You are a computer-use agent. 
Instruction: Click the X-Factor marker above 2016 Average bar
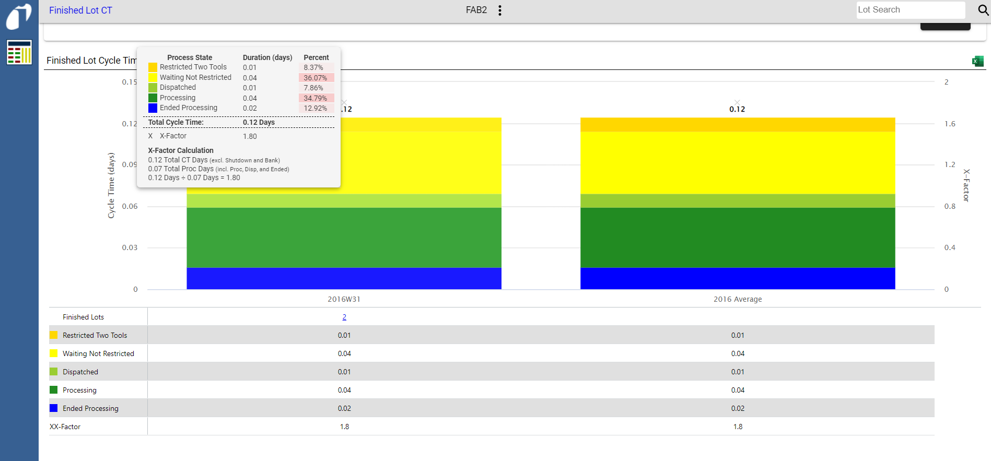click(737, 102)
